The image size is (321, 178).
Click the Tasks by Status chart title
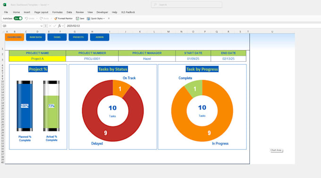coord(113,69)
